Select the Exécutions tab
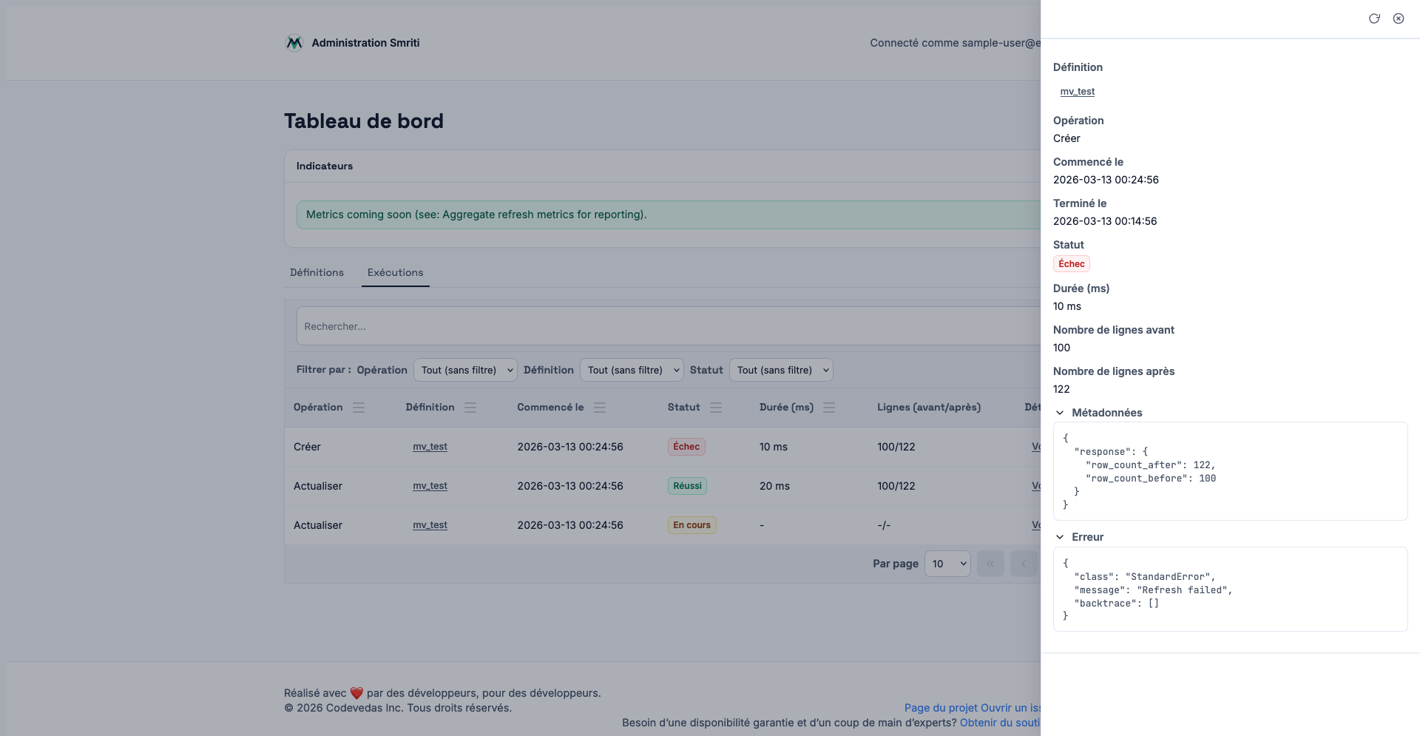 coord(395,272)
